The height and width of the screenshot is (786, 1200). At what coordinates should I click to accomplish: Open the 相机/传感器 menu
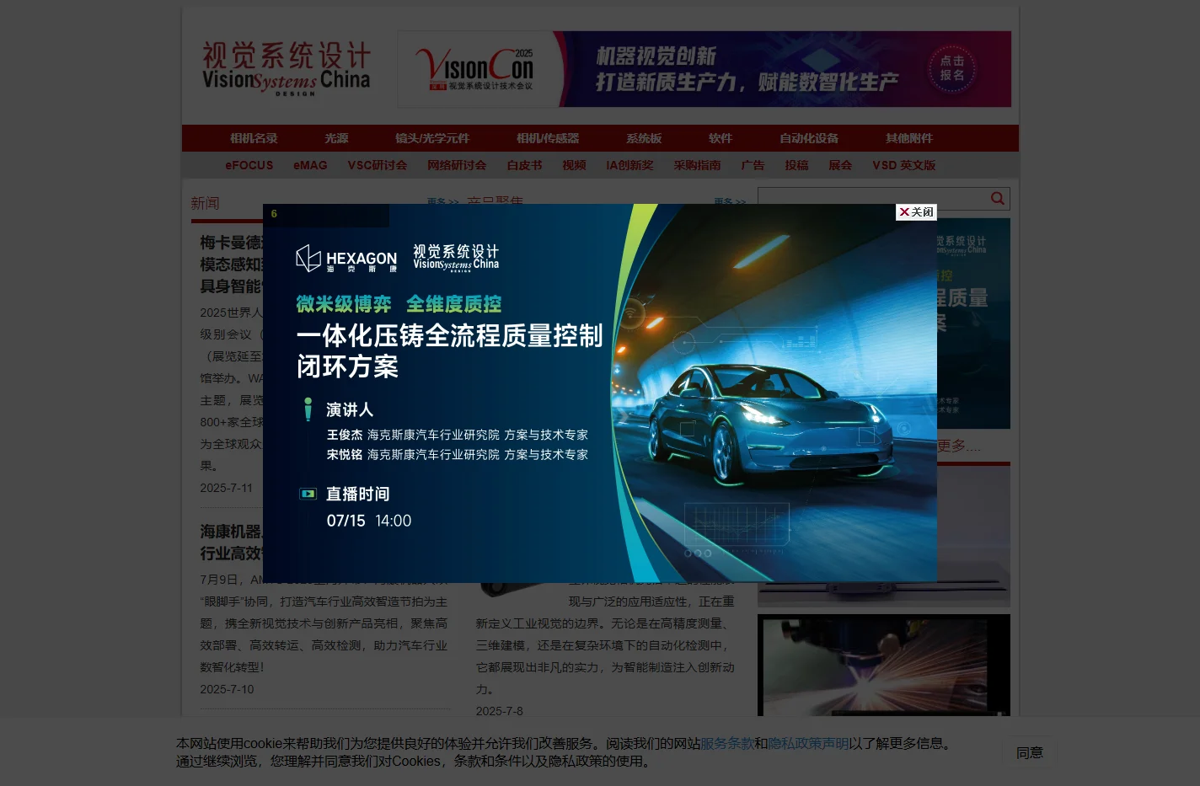click(x=548, y=138)
